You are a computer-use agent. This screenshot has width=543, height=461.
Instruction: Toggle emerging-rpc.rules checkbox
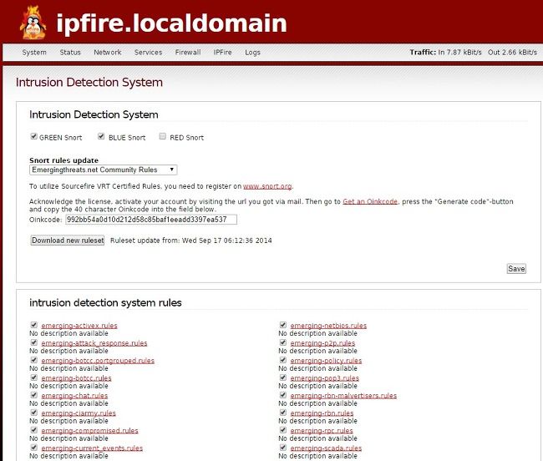pyautogui.click(x=283, y=430)
